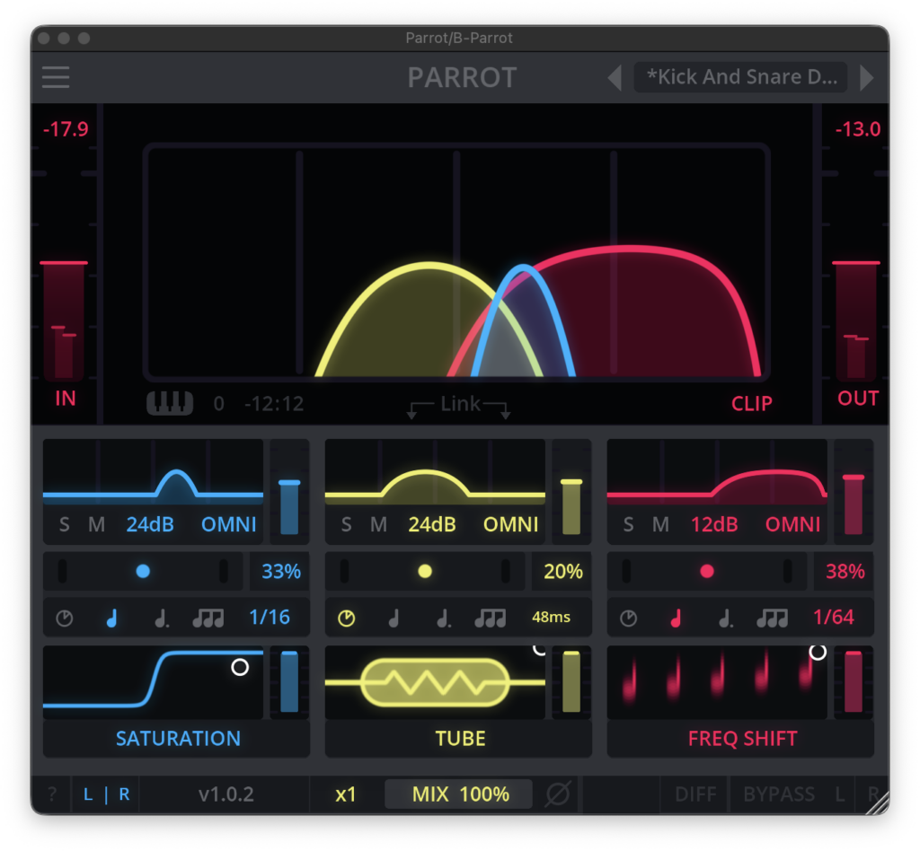The width and height of the screenshot is (920, 851).
Task: Toggle the phase invert icon
Action: (x=557, y=794)
